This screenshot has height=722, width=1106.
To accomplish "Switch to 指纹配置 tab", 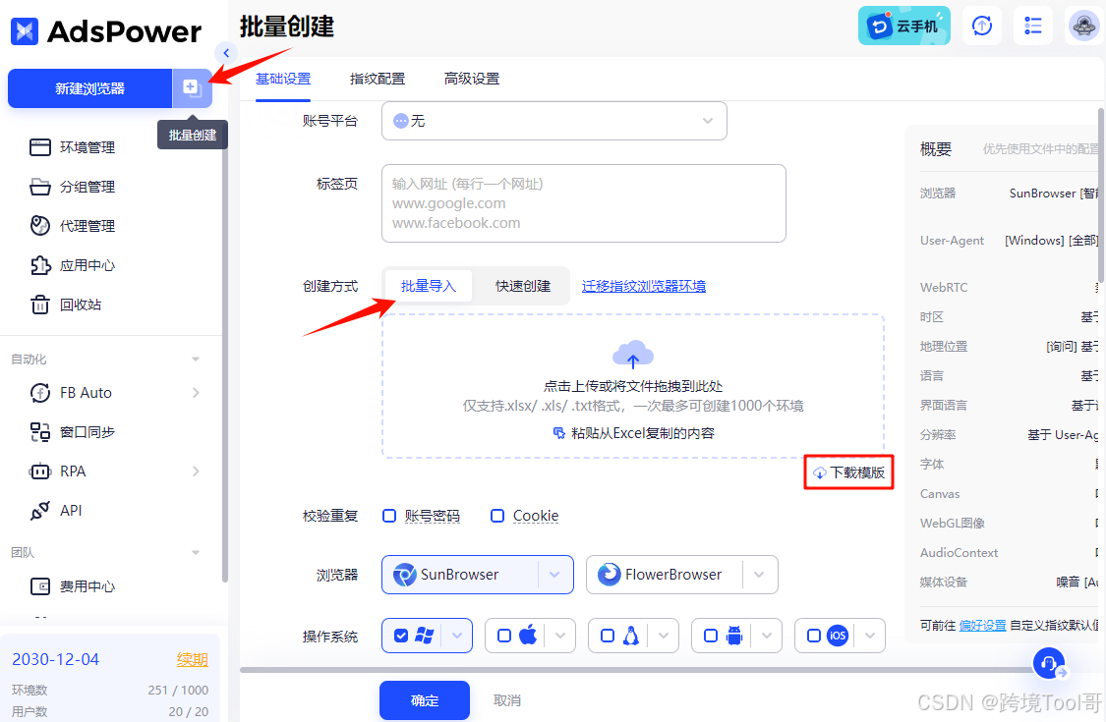I will pos(378,79).
